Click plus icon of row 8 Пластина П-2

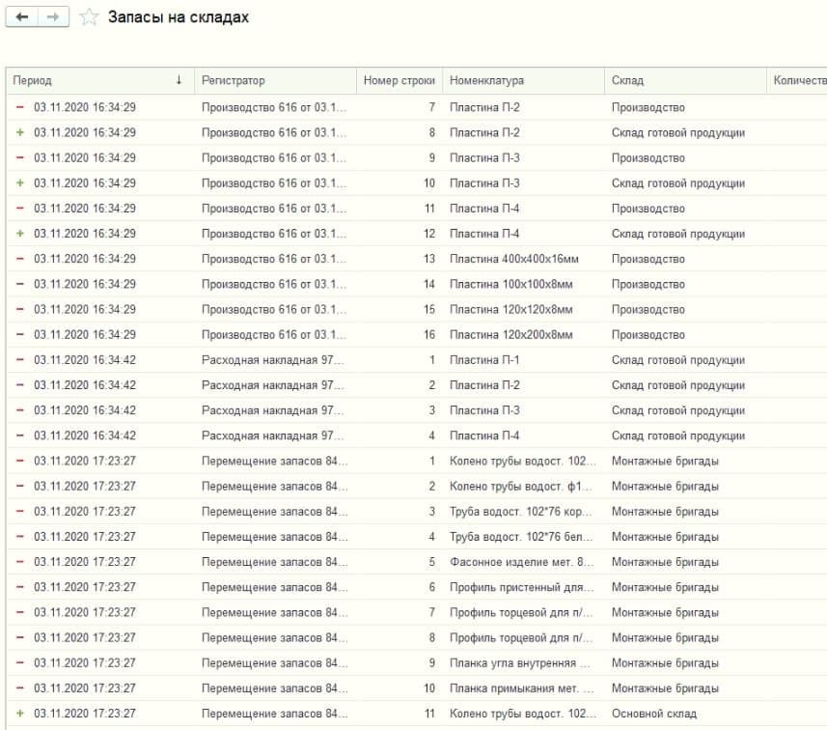pyautogui.click(x=20, y=132)
